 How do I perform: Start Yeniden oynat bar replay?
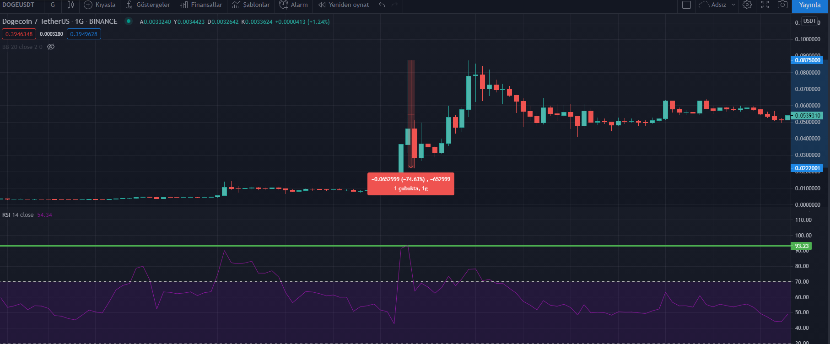(x=344, y=5)
